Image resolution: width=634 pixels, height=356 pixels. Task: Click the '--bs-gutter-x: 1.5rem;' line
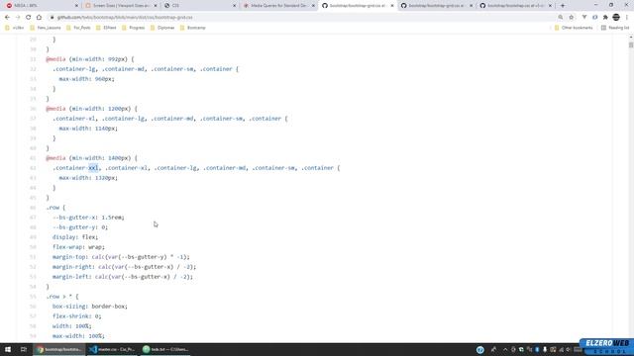tap(88, 218)
